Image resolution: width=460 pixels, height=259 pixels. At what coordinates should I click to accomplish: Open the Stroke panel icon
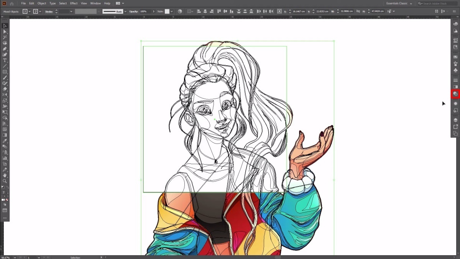click(x=455, y=80)
